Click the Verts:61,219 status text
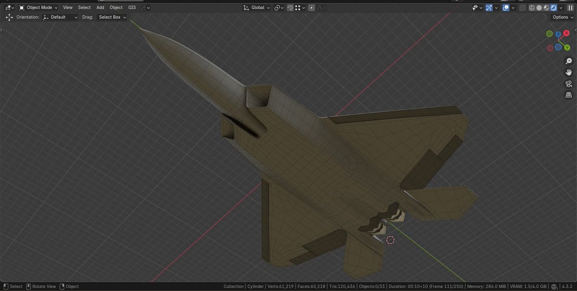The height and width of the screenshot is (291, 577). [x=281, y=287]
